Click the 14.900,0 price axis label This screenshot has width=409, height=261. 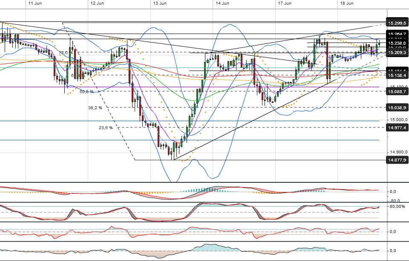pyautogui.click(x=398, y=152)
